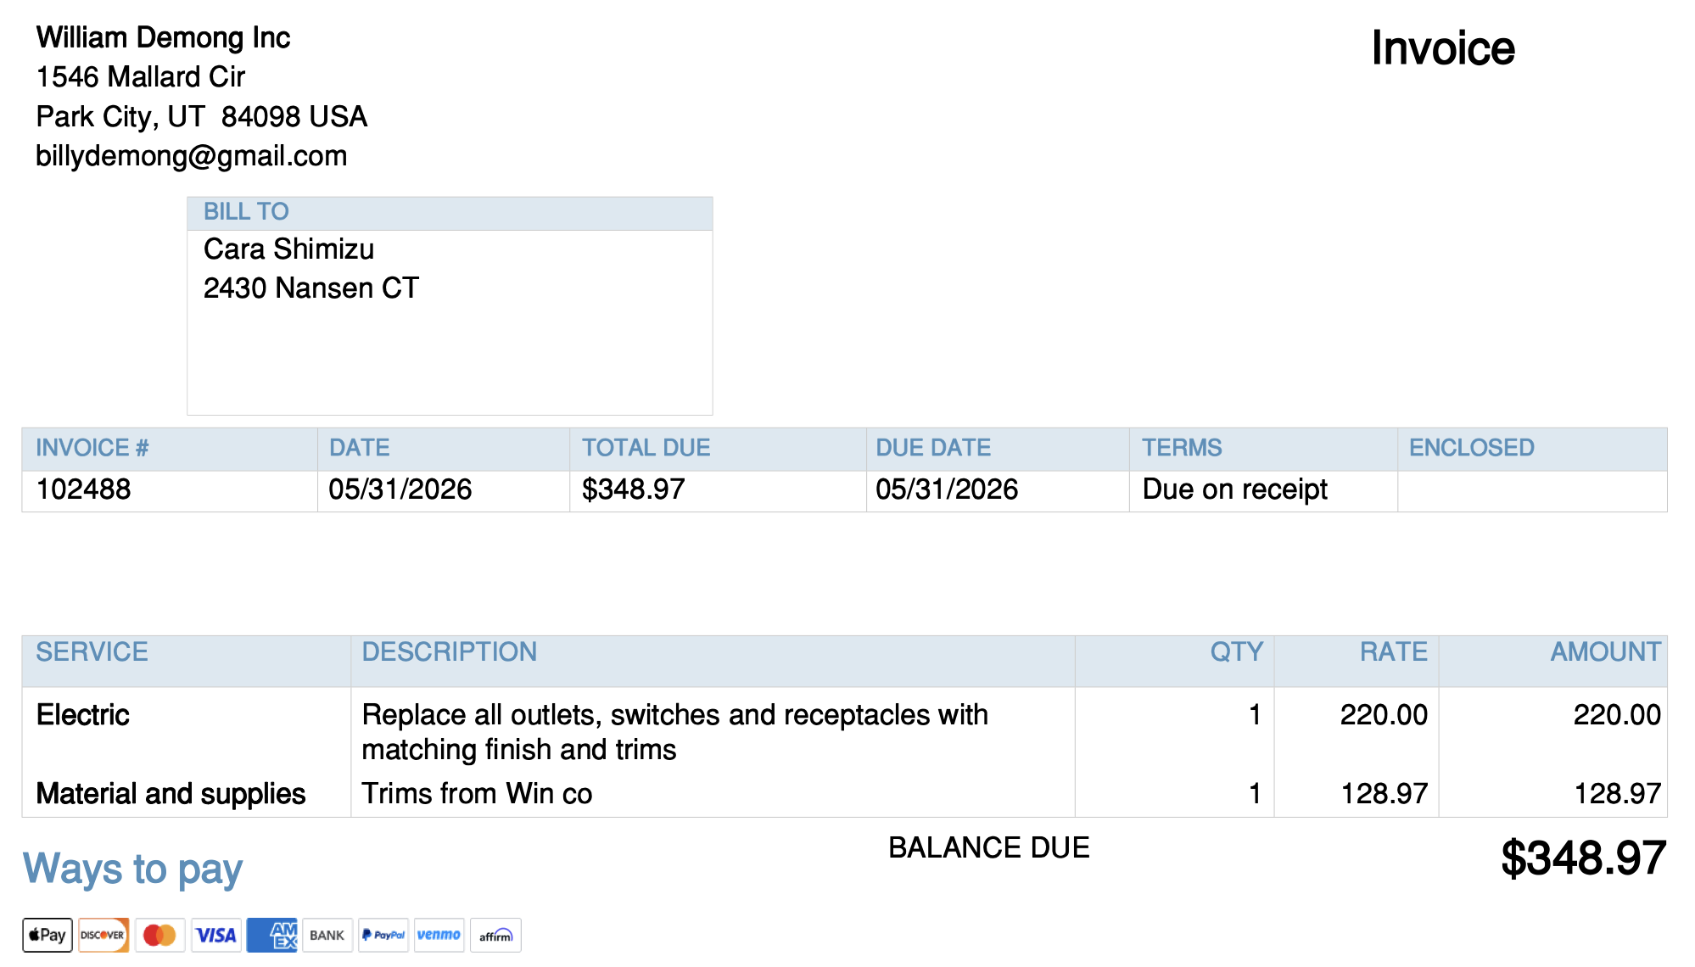Viewport: 1695px width, 967px height.
Task: Select invoice number 102488
Action: click(84, 489)
